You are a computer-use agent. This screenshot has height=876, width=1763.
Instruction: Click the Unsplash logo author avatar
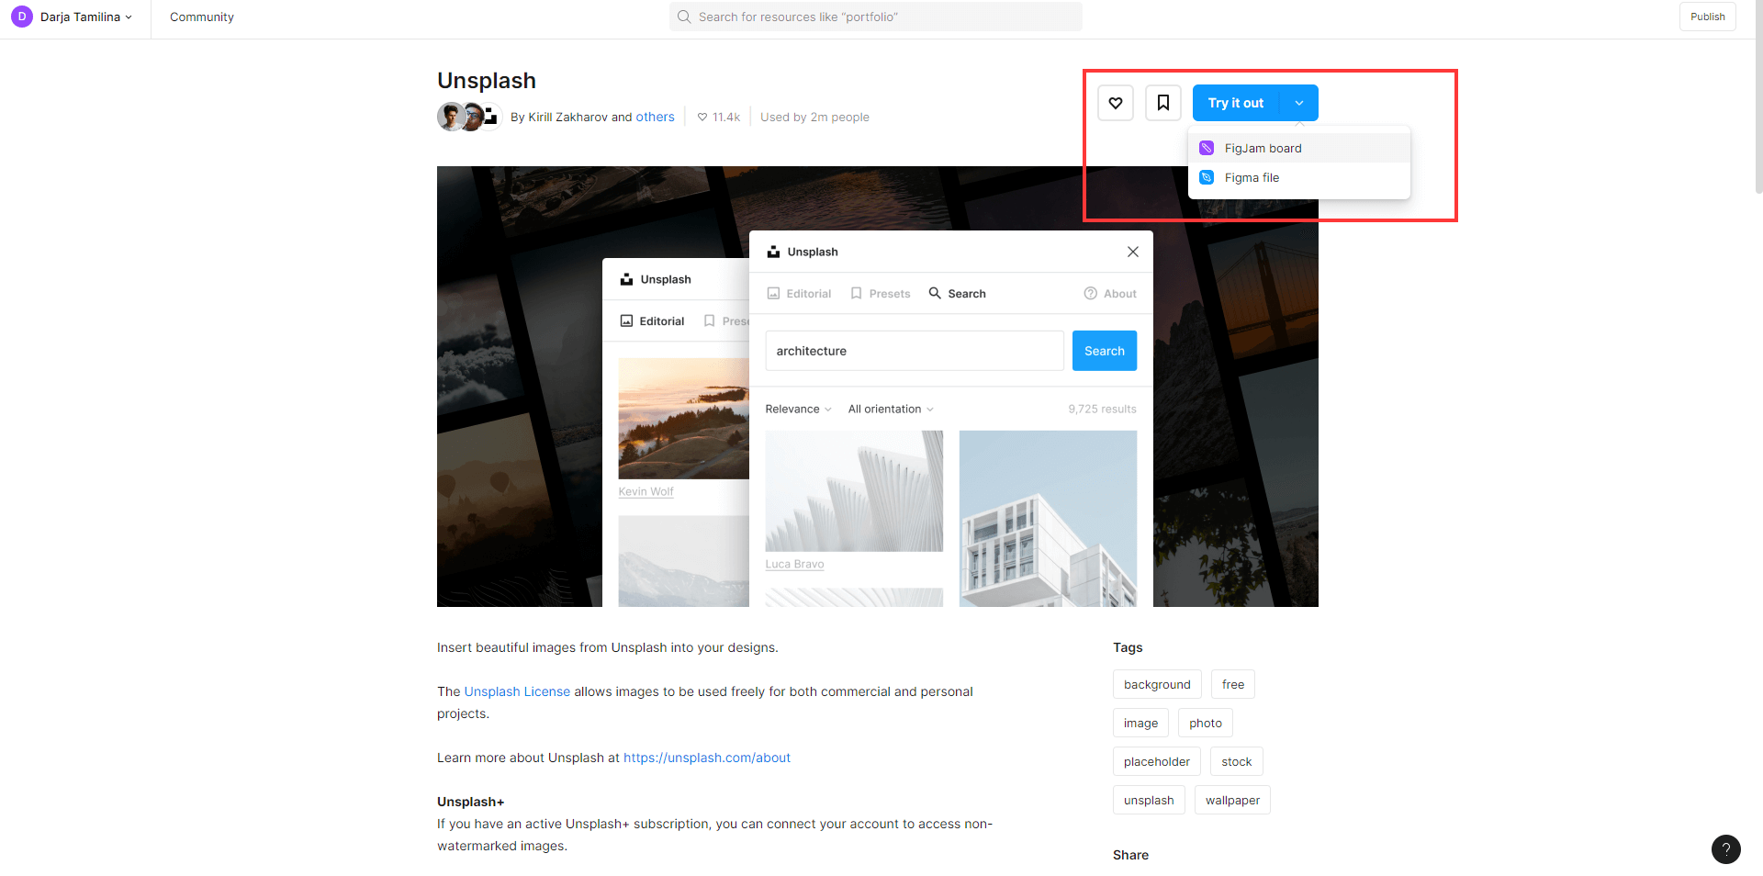tap(490, 117)
